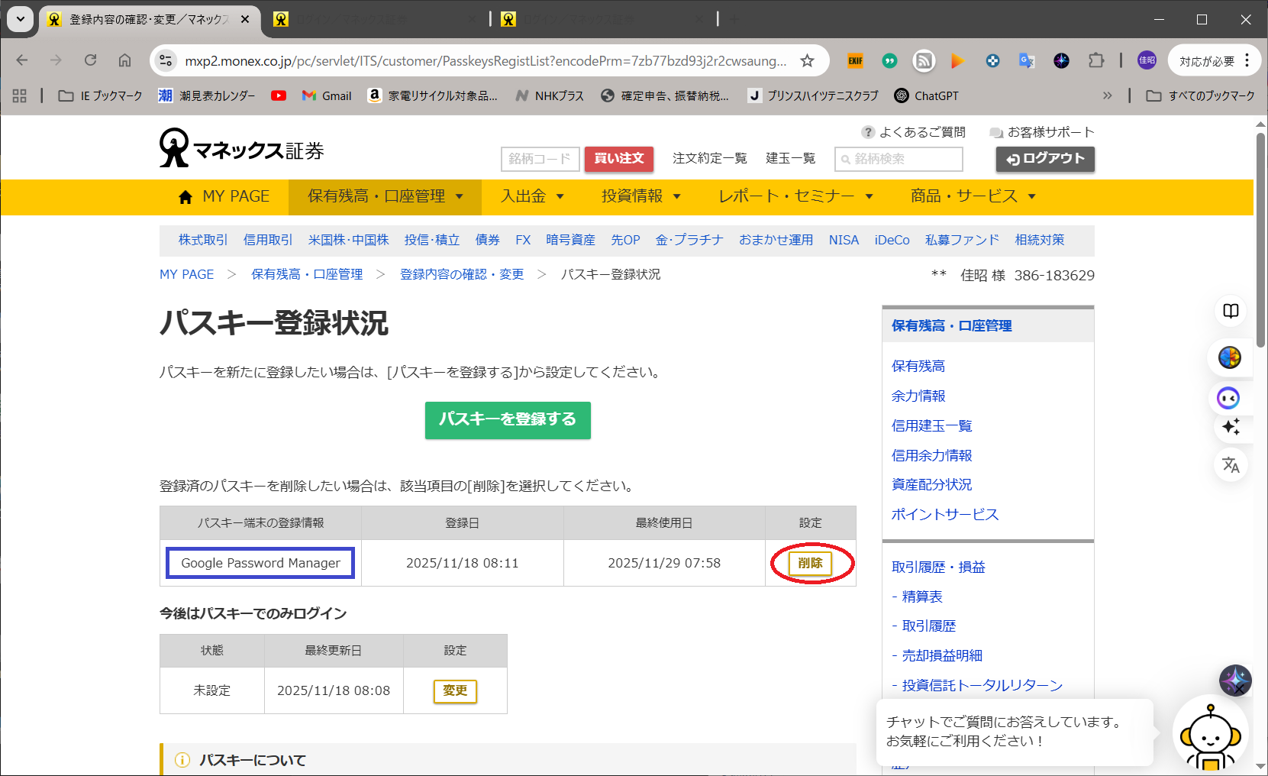
Task: Click 変更 button for passkey-only login
Action: pyautogui.click(x=455, y=690)
